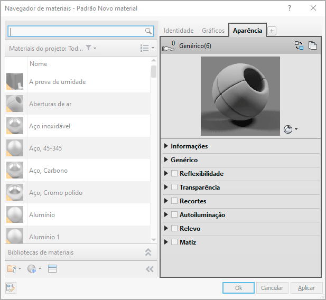
Task: Click the add asset plus tab icon
Action: point(272,31)
